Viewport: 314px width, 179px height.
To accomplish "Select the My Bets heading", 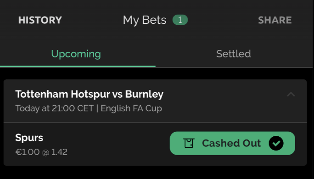I will coord(145,20).
